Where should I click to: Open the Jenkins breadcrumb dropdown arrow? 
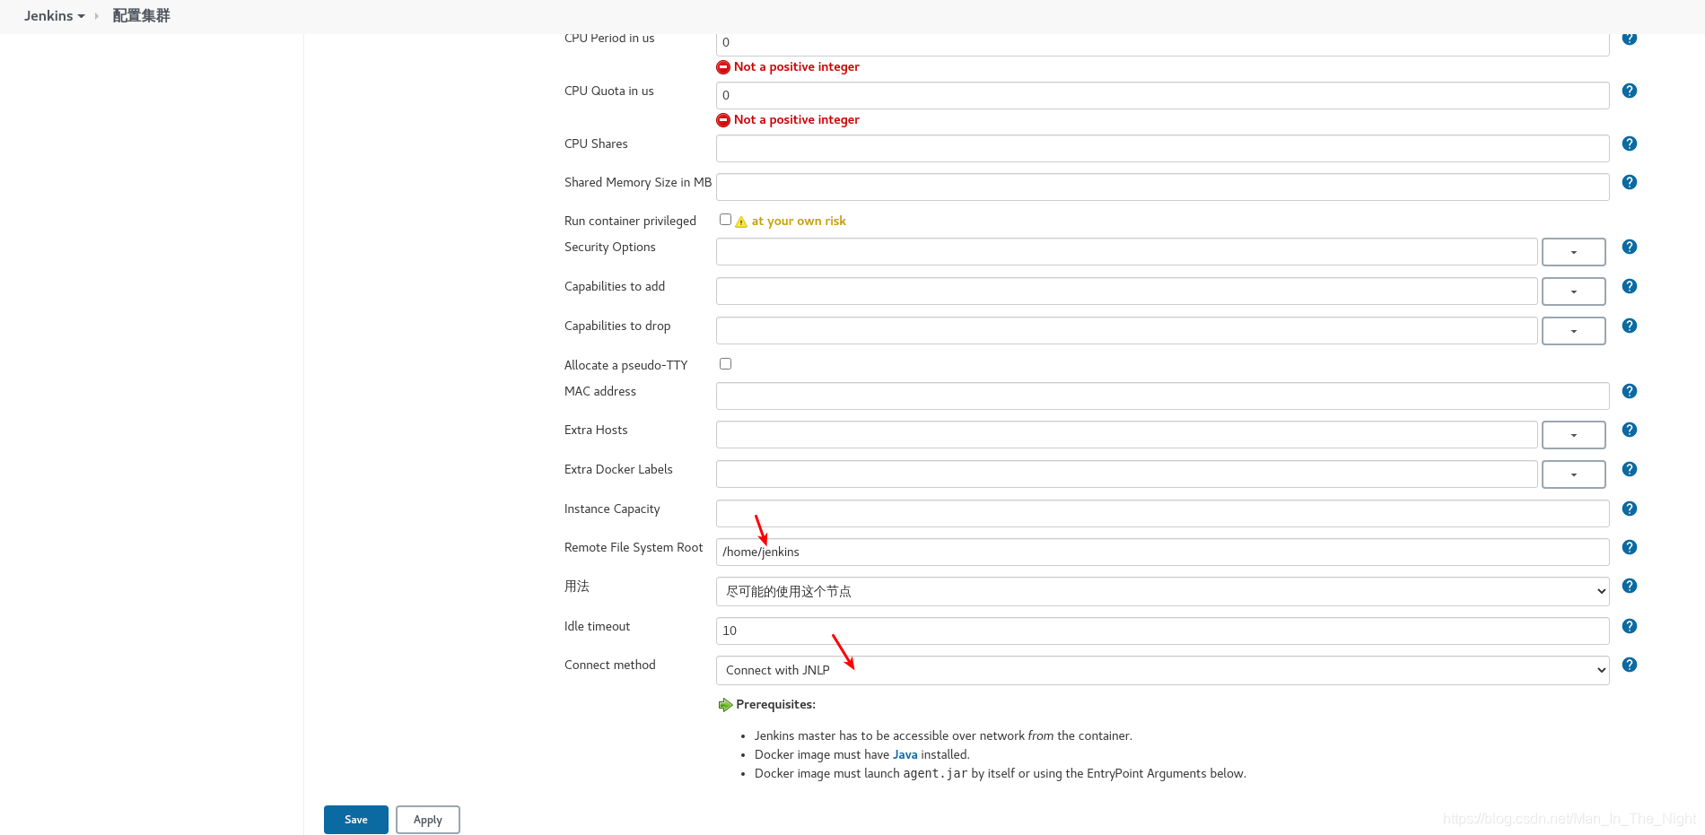click(82, 16)
